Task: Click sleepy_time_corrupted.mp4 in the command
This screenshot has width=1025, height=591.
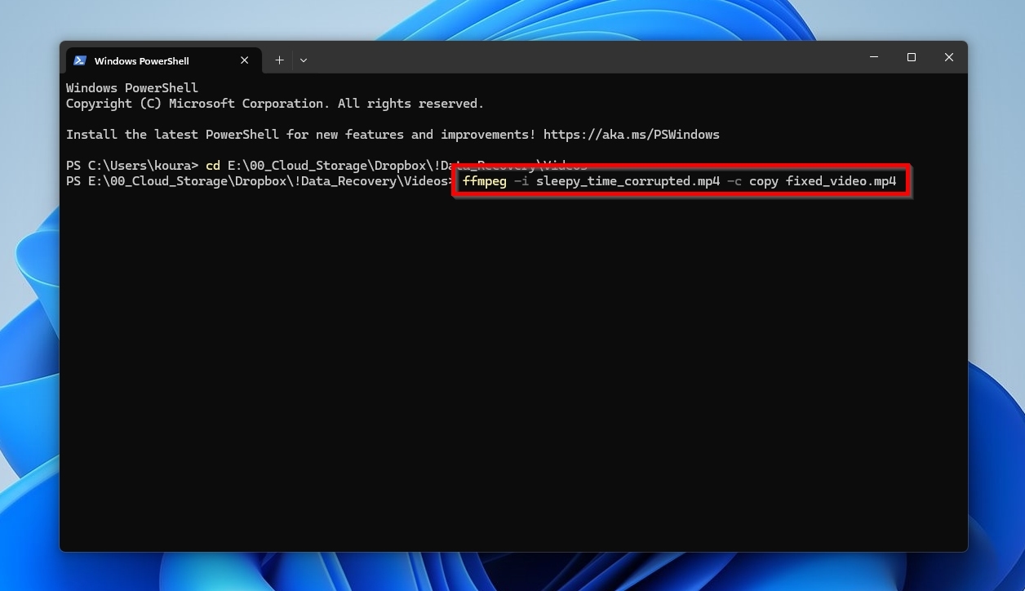Action: click(628, 181)
